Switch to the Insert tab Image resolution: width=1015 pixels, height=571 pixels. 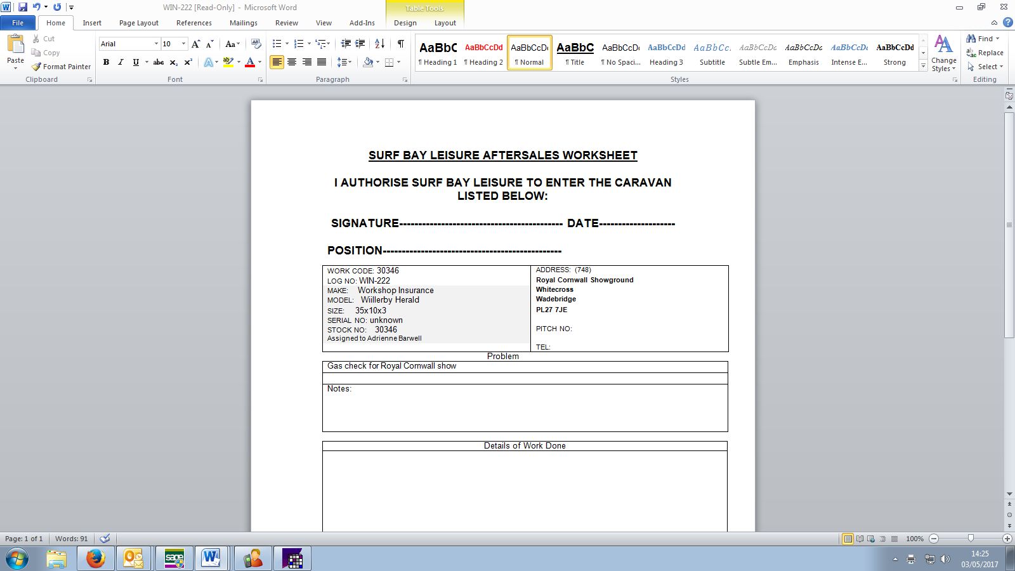pyautogui.click(x=92, y=23)
